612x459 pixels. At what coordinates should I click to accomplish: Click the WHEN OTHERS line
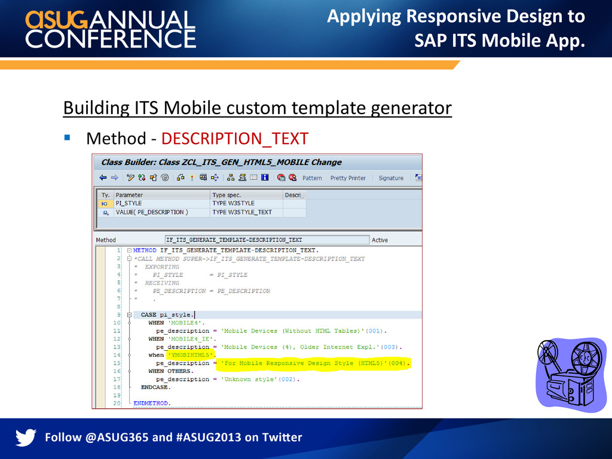[171, 371]
